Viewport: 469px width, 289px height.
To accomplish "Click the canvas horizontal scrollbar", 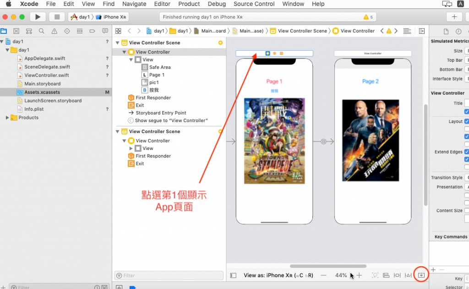I will click(x=328, y=266).
